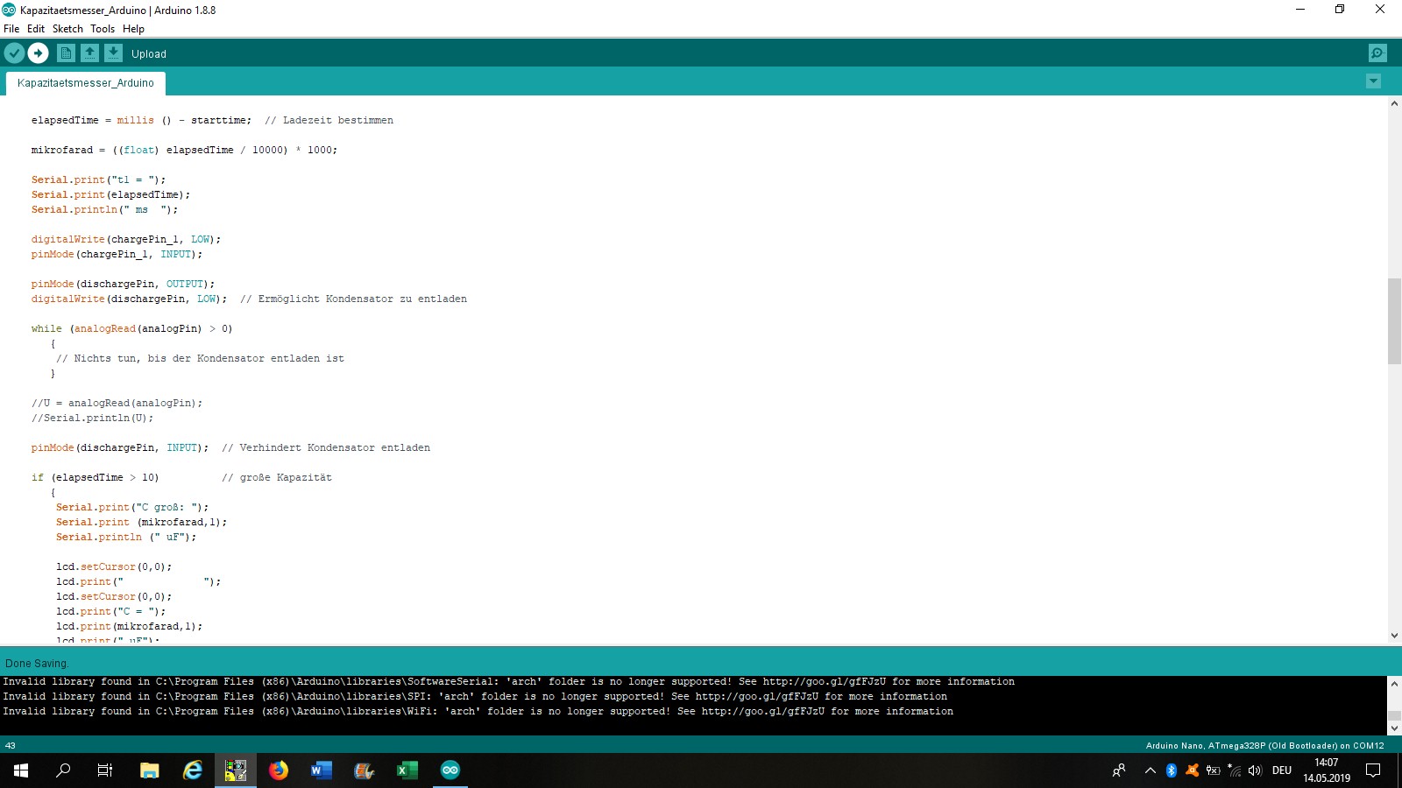Open the Edit menu
The width and height of the screenshot is (1402, 788).
(36, 29)
